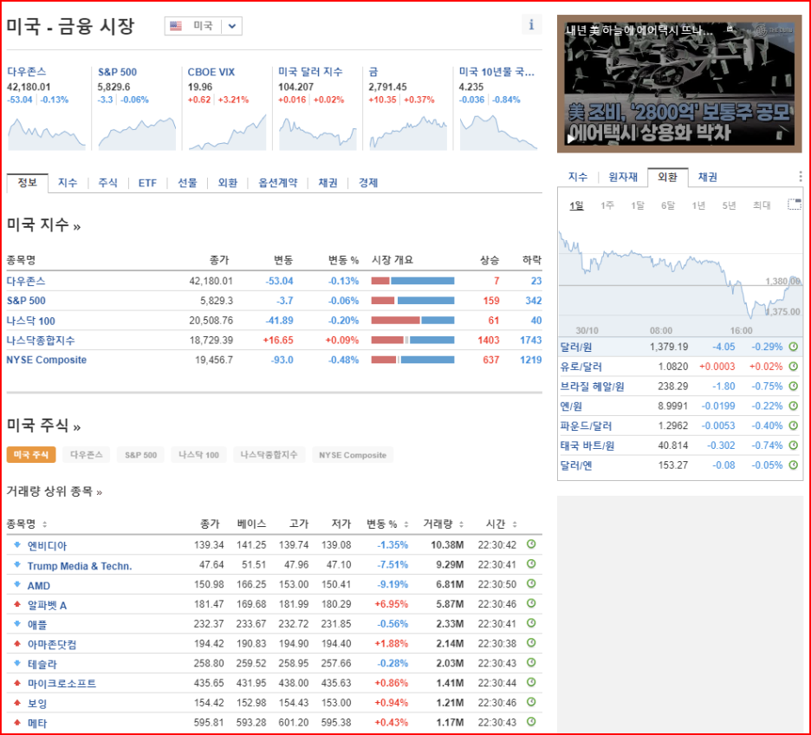Open 테슬라 stock page
This screenshot has width=811, height=735.
click(x=42, y=664)
